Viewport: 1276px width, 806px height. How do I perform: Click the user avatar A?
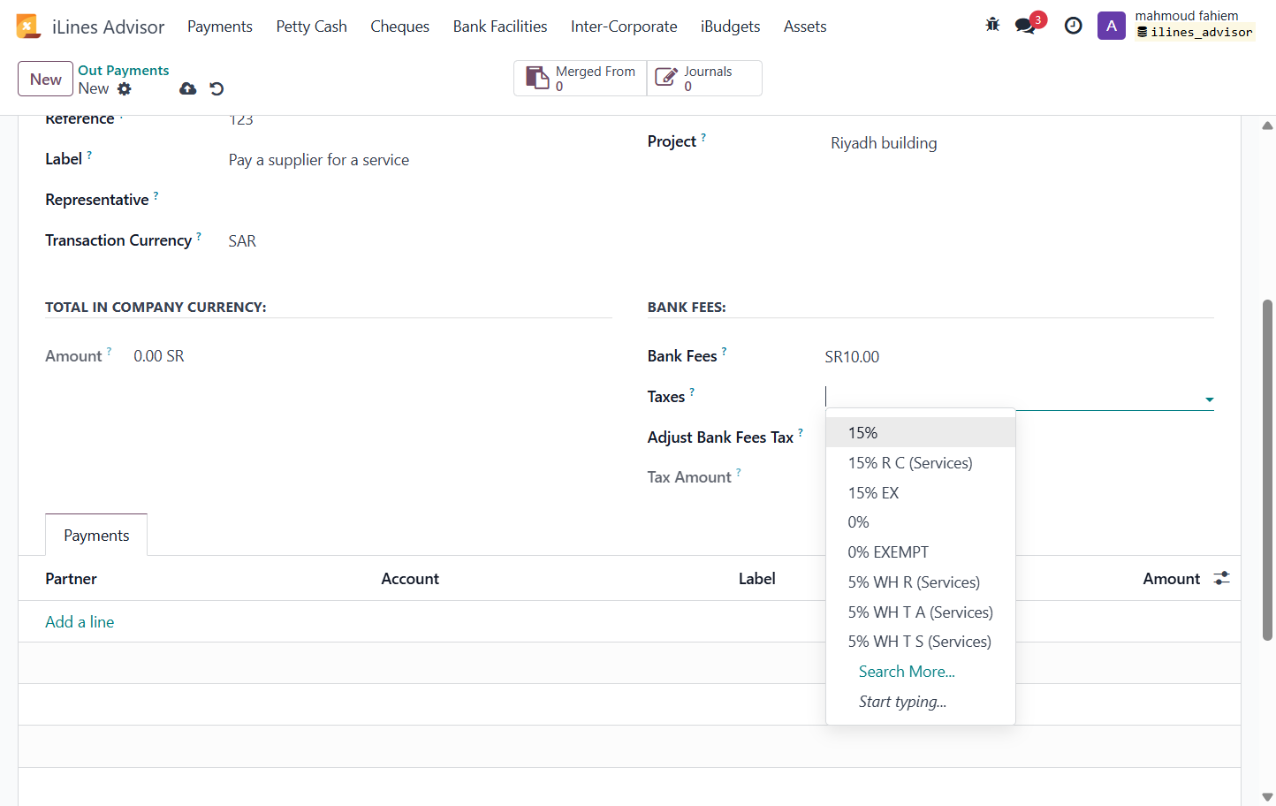tap(1112, 26)
